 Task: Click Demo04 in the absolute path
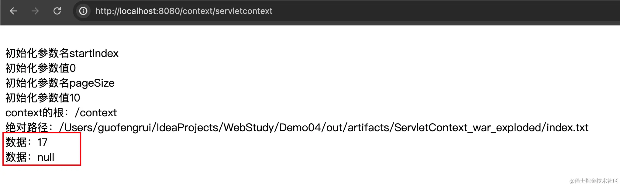[x=300, y=128]
